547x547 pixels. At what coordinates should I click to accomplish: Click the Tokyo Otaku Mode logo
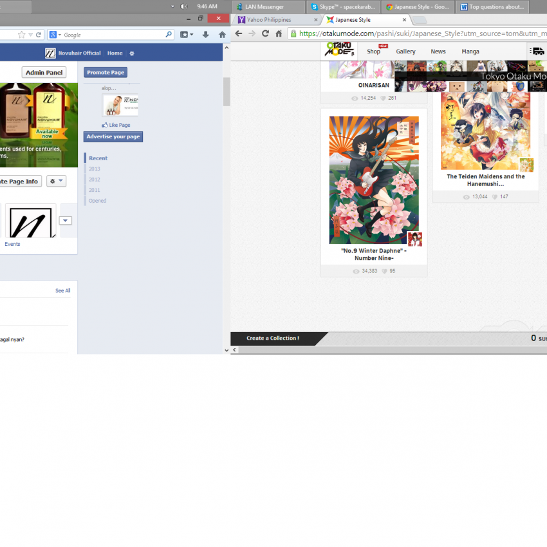(339, 50)
